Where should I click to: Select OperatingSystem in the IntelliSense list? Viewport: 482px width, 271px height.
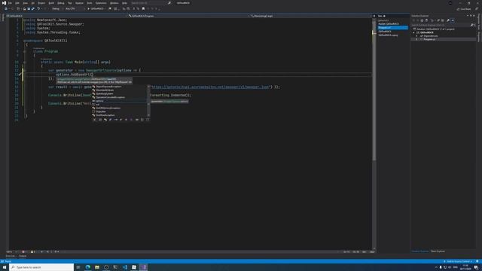coord(119,93)
